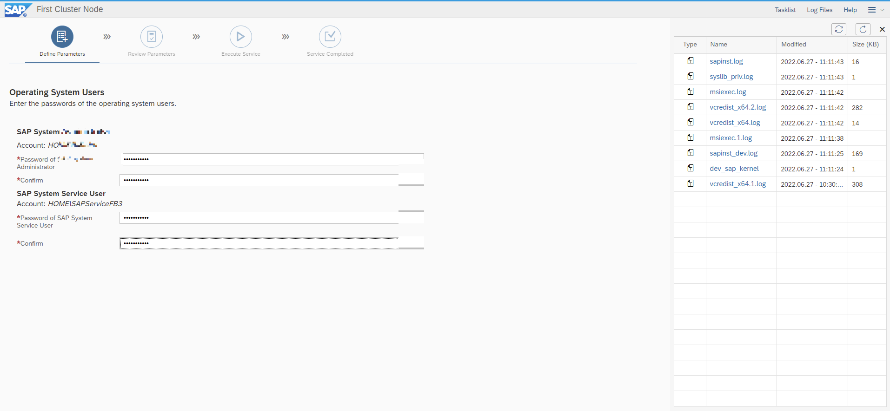Click file icon for dev_sap_kernel
Image resolution: width=890 pixels, height=411 pixels.
[691, 168]
